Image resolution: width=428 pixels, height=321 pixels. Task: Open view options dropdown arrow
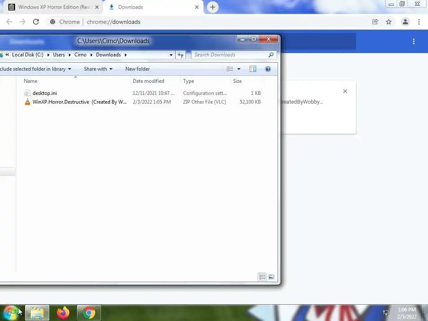(239, 69)
